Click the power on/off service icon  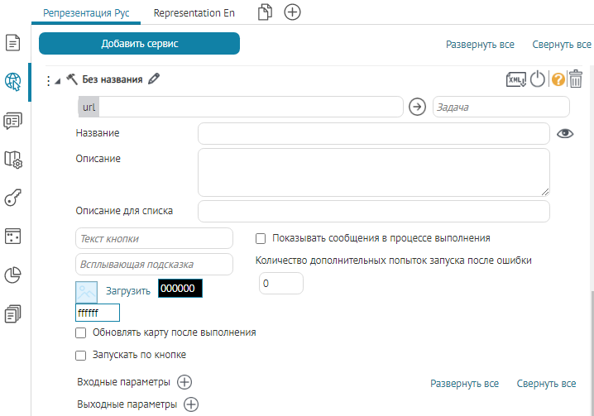(538, 79)
